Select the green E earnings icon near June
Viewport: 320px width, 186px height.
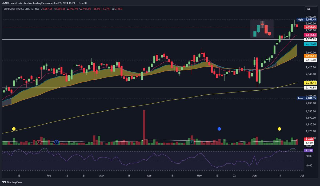pos(192,142)
